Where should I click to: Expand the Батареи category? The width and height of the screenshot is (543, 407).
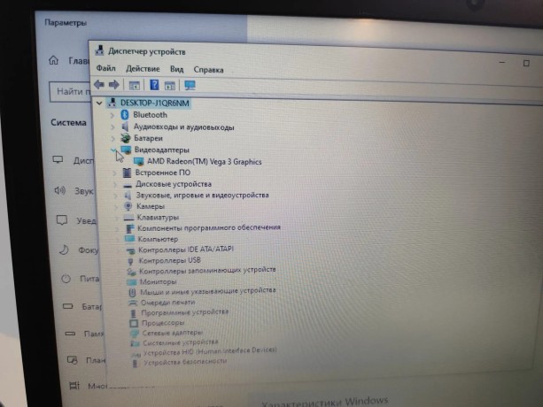[x=112, y=138]
